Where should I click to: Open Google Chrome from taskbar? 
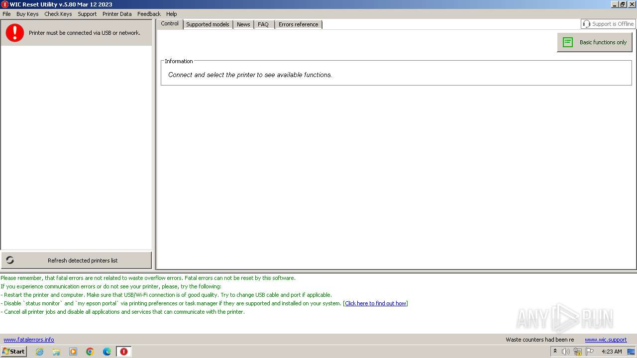point(90,352)
